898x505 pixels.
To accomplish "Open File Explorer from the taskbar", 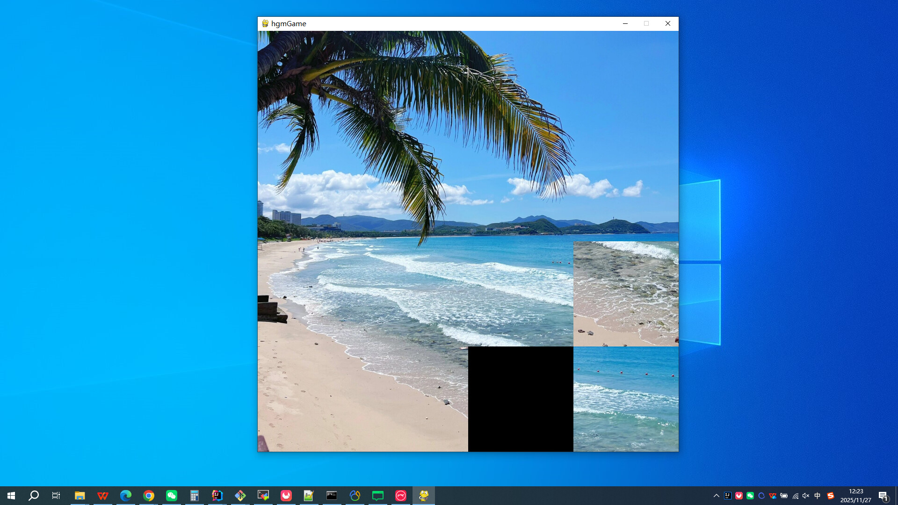I will pos(80,495).
